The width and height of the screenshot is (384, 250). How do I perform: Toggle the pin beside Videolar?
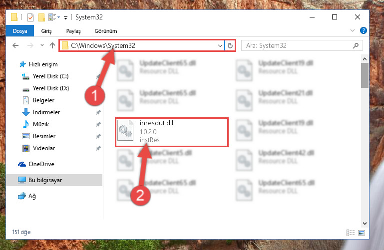point(98,148)
